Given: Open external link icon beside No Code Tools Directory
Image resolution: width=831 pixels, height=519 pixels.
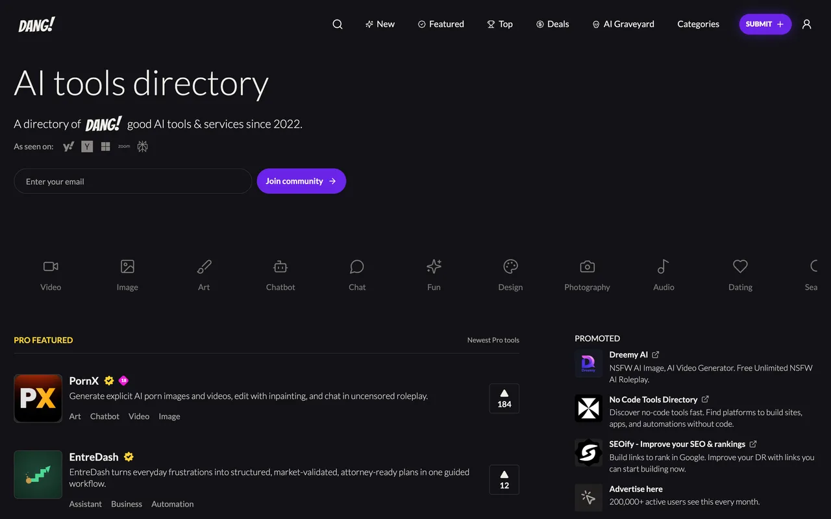Looking at the screenshot, I should point(705,400).
